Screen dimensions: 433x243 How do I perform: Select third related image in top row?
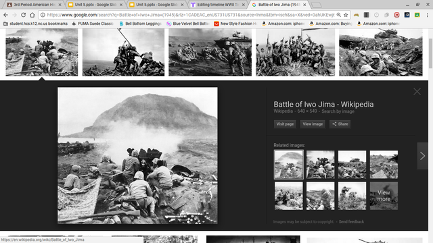tap(352, 165)
